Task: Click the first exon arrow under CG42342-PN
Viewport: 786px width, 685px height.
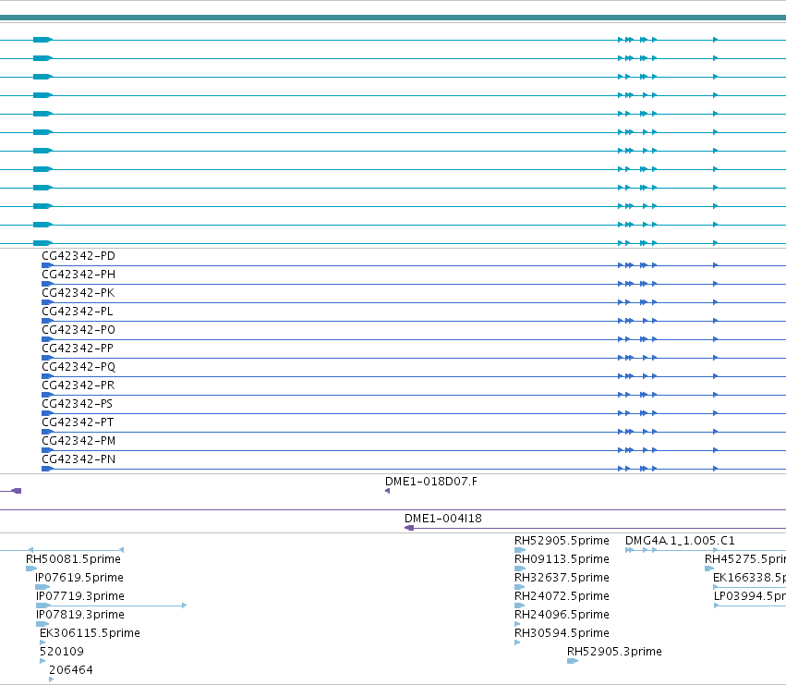Action: 48,469
